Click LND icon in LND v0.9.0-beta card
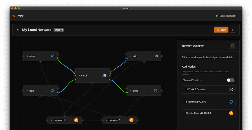Screen dimensions: 252x130 click(x=231, y=89)
